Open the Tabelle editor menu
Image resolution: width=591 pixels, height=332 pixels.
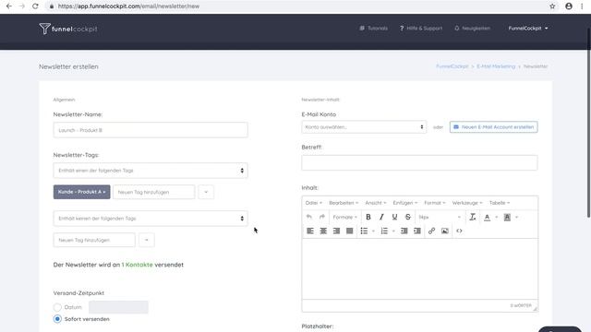(500, 203)
